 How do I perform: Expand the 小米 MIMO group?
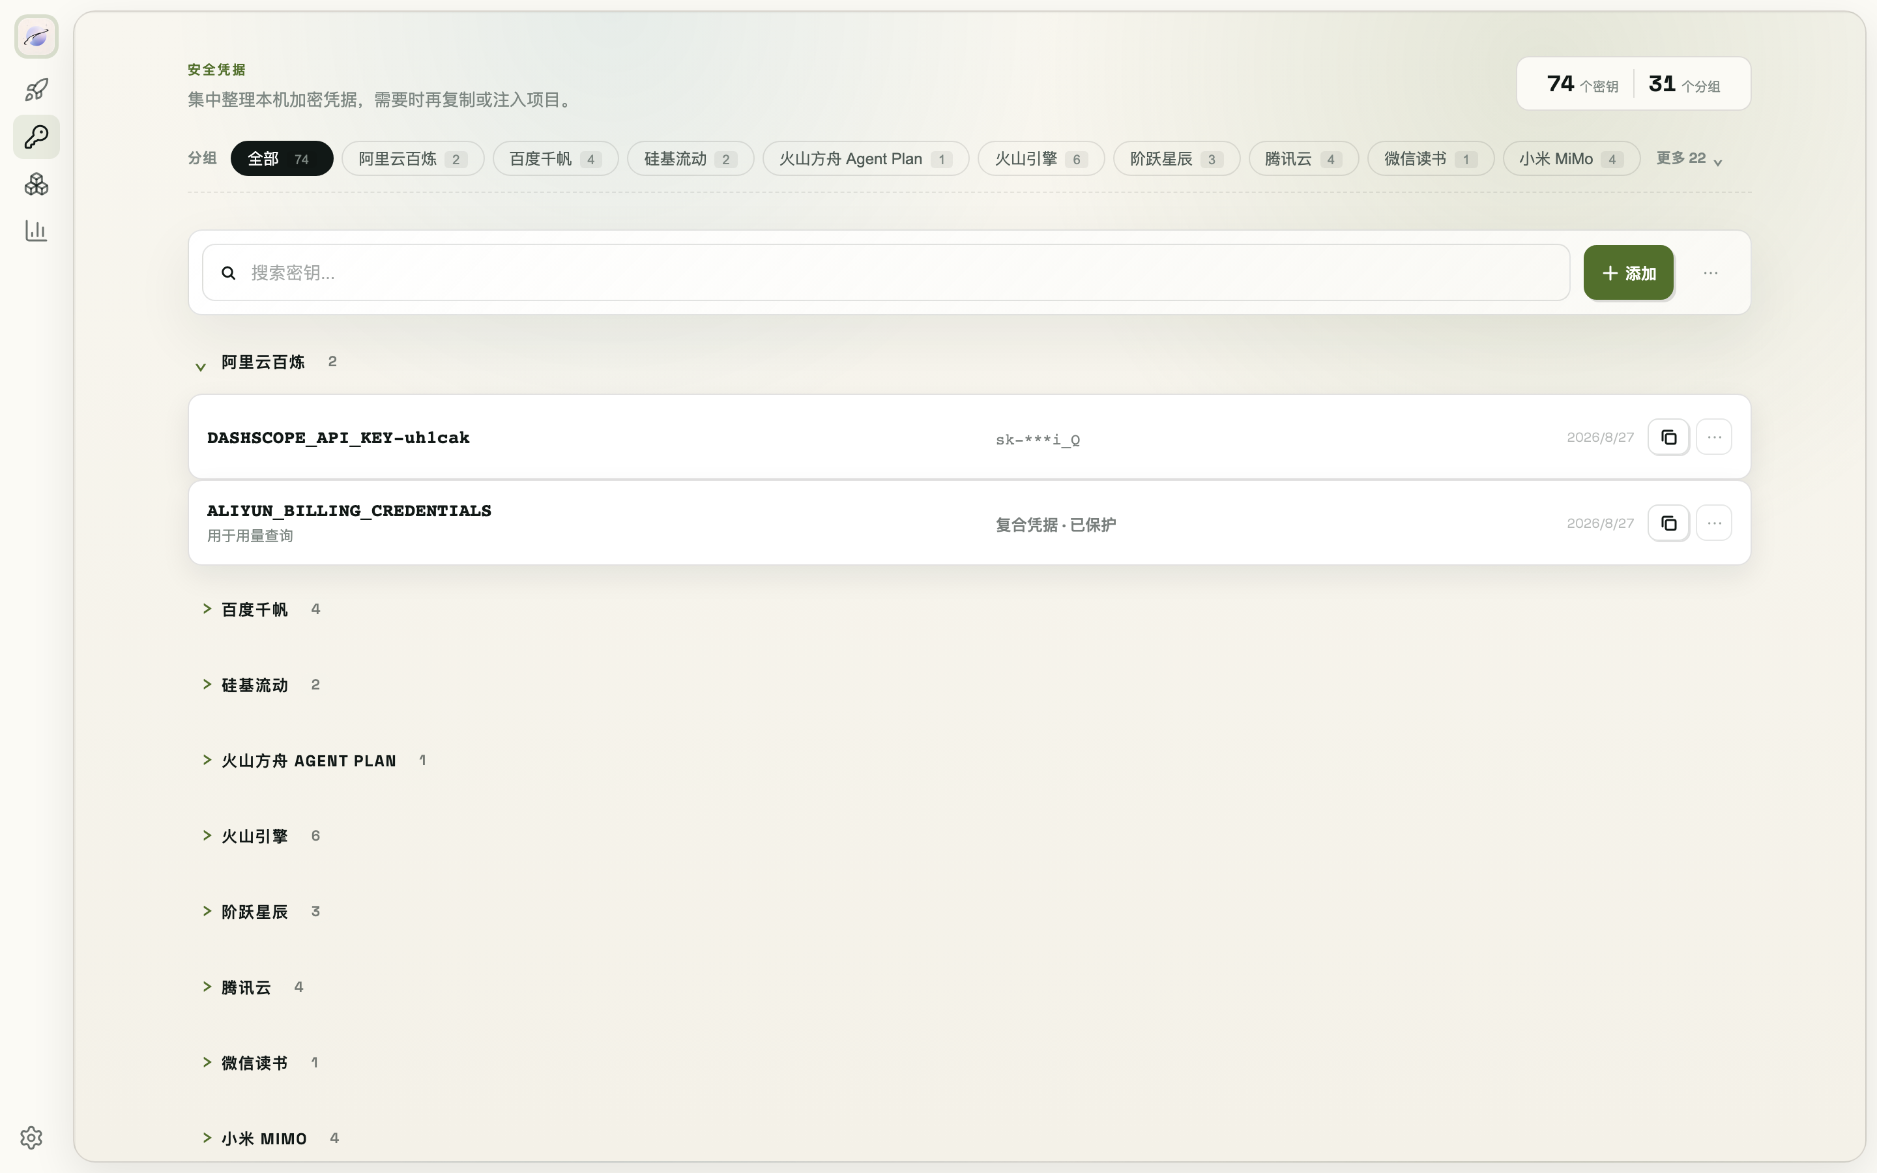coord(207,1138)
